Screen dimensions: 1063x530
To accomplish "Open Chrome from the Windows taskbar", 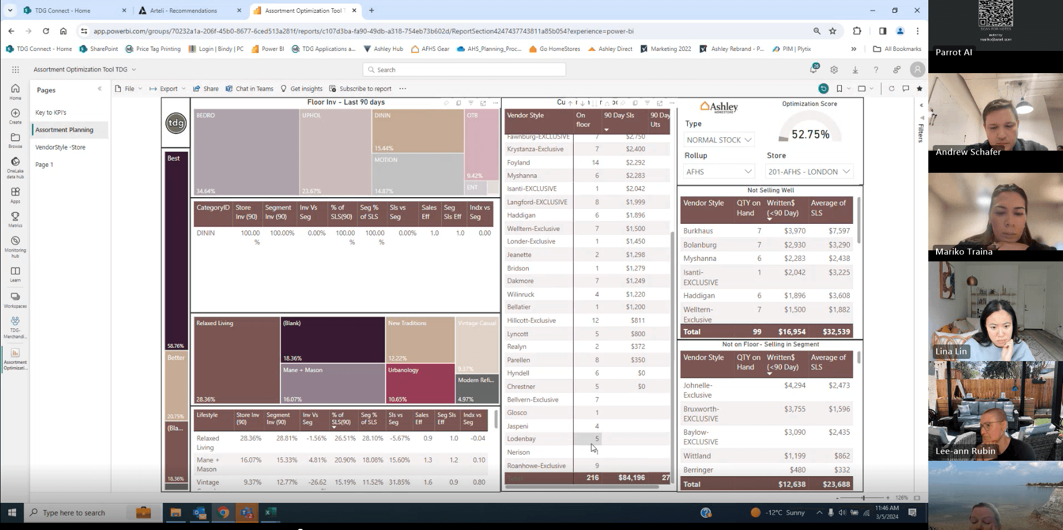I will coord(223,513).
